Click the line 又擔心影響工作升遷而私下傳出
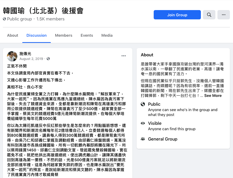The image size is (233, 178). (36, 80)
